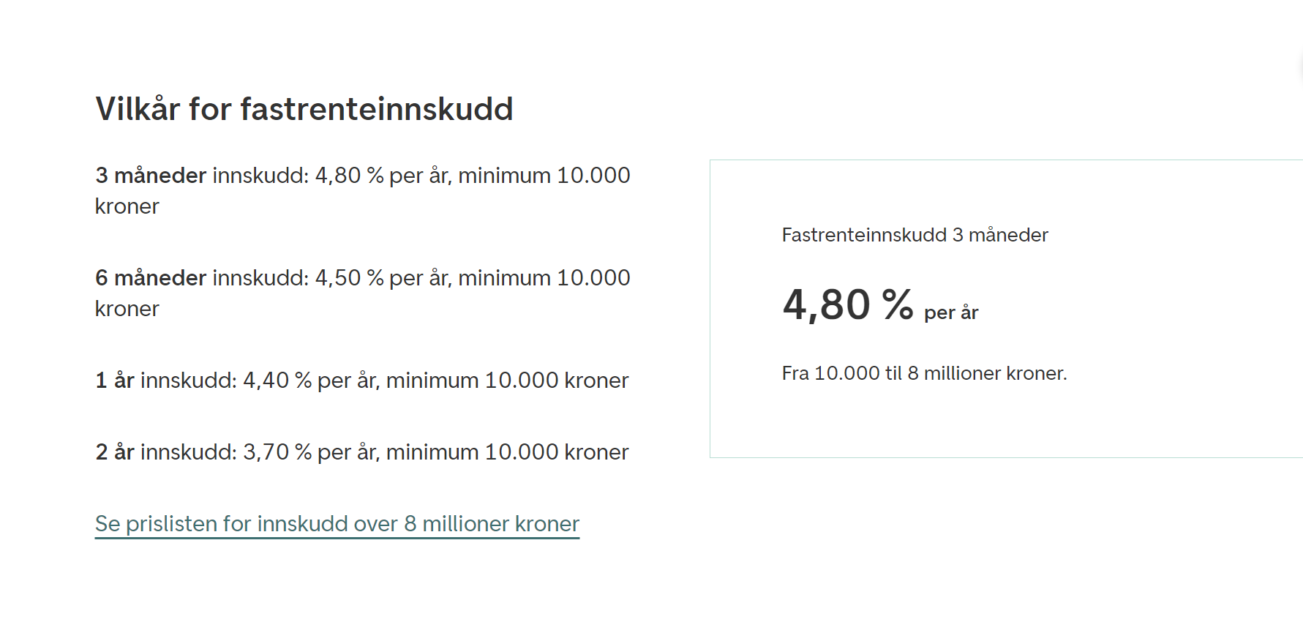Click the "4,80 %" rate in the 3 måneder line
The height and width of the screenshot is (622, 1303).
click(349, 176)
